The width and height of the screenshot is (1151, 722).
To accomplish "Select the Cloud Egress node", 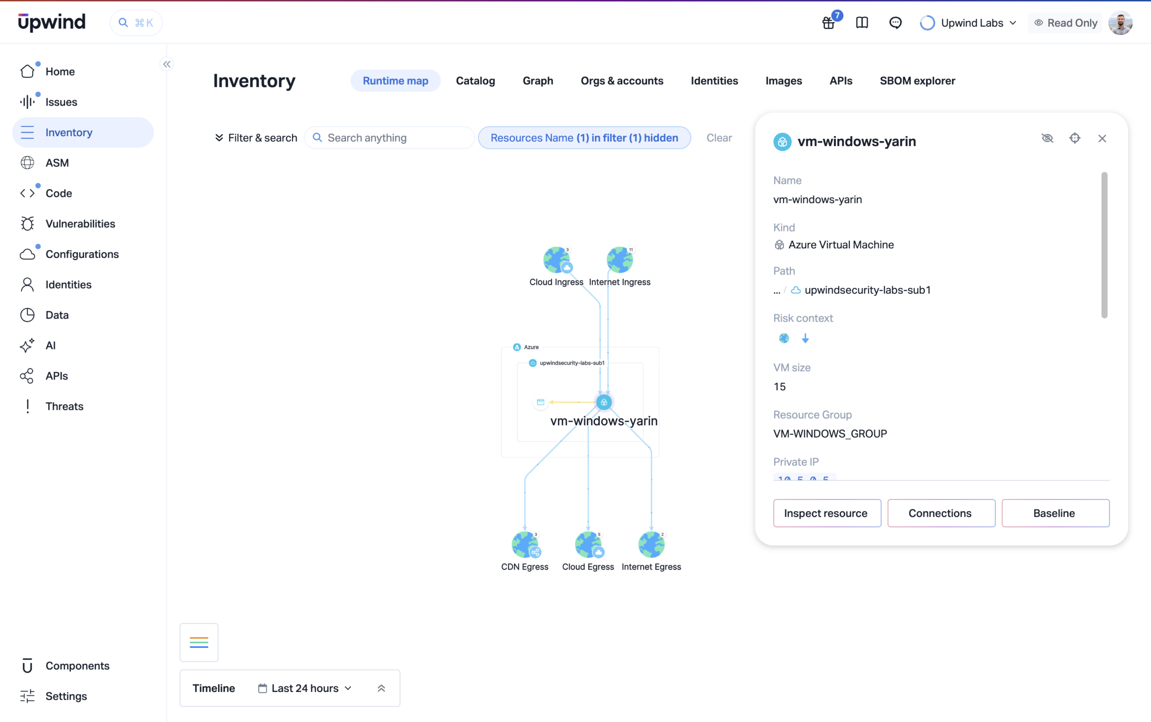I will 588,545.
